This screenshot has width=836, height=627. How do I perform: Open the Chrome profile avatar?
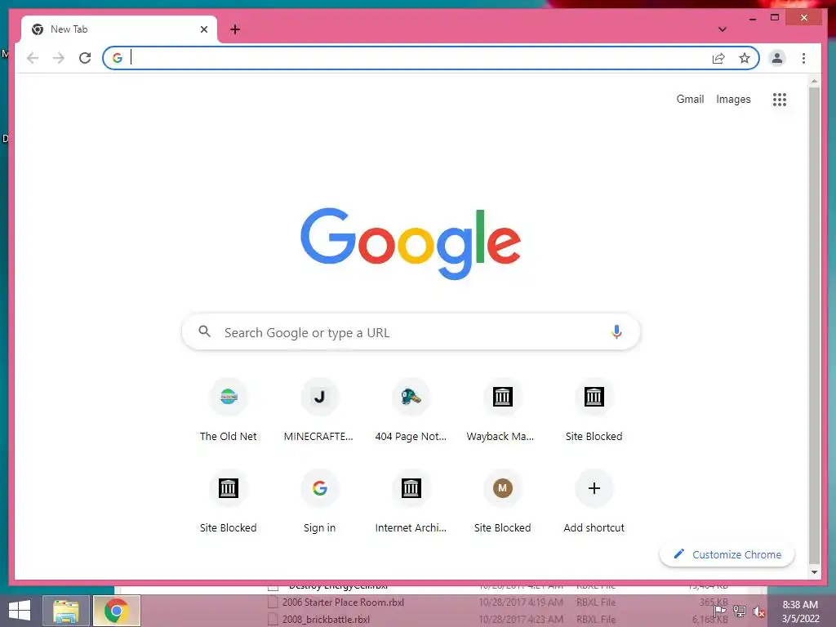pyautogui.click(x=777, y=58)
